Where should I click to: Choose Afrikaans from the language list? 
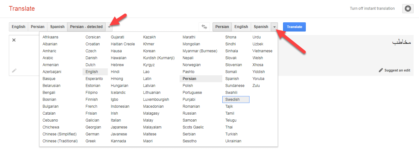pyautogui.click(x=50, y=37)
